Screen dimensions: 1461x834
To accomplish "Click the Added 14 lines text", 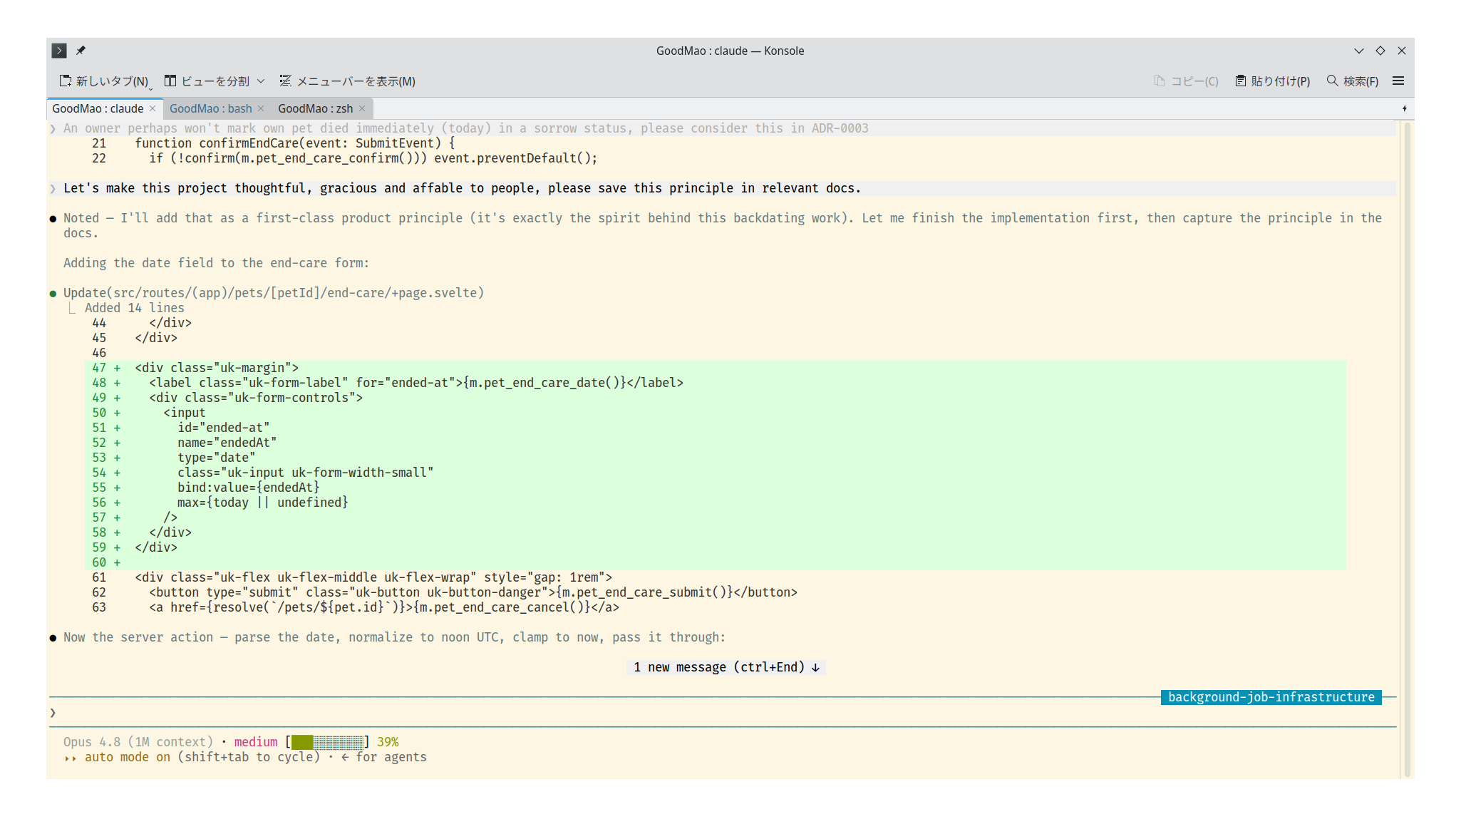I will pos(135,308).
